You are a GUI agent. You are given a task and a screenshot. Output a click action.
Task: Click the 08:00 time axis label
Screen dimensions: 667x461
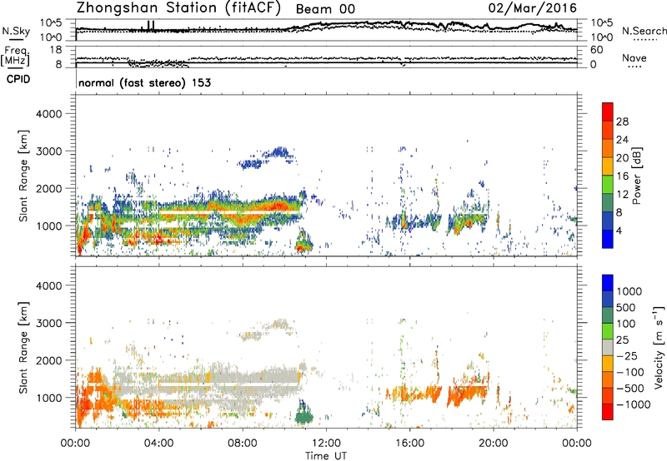tap(242, 444)
